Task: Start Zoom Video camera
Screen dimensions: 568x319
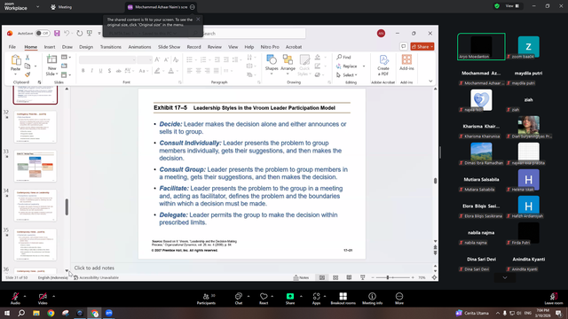Action: (x=43, y=299)
